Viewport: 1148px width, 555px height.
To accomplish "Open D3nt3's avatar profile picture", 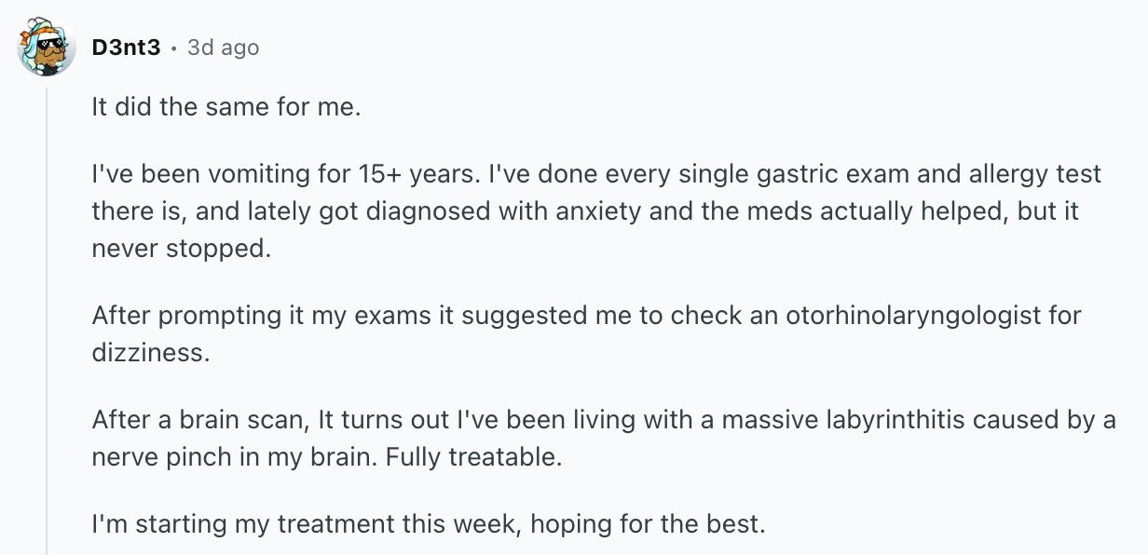I will tap(47, 47).
